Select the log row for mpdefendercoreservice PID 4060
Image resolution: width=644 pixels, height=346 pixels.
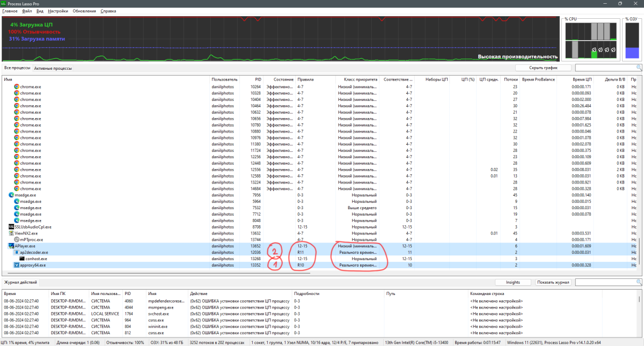320,301
